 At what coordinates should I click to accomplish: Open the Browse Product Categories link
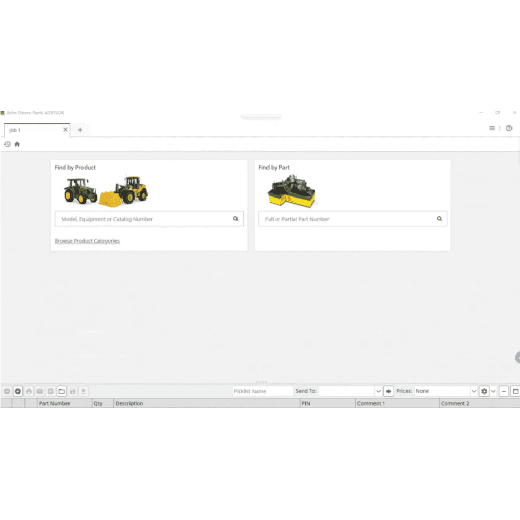coord(87,241)
